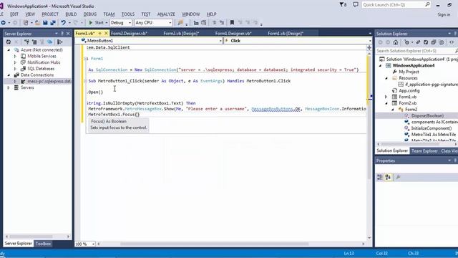The height and width of the screenshot is (258, 458).
Task: Click the Undo arrow icon
Action: 63,22
